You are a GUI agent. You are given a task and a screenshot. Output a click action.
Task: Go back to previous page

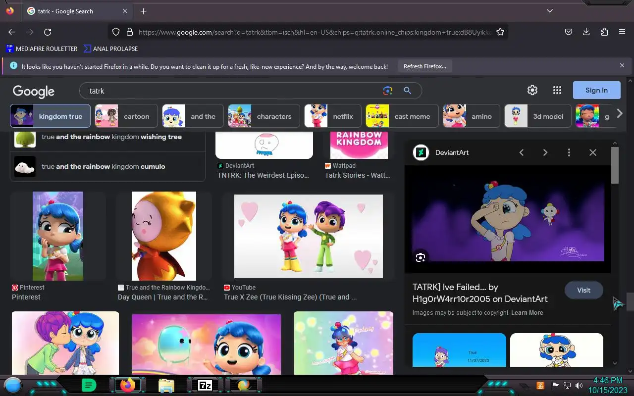pyautogui.click(x=12, y=32)
